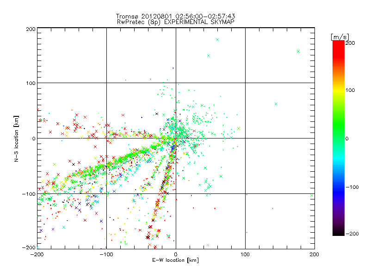The image size is (370, 277).
Task: Click the '0' tick label on E-W axis
Action: [x=176, y=254]
